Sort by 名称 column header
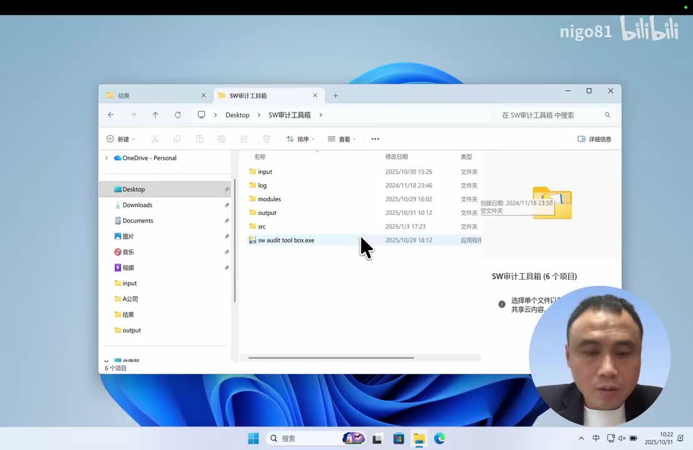The image size is (693, 450). coord(260,157)
